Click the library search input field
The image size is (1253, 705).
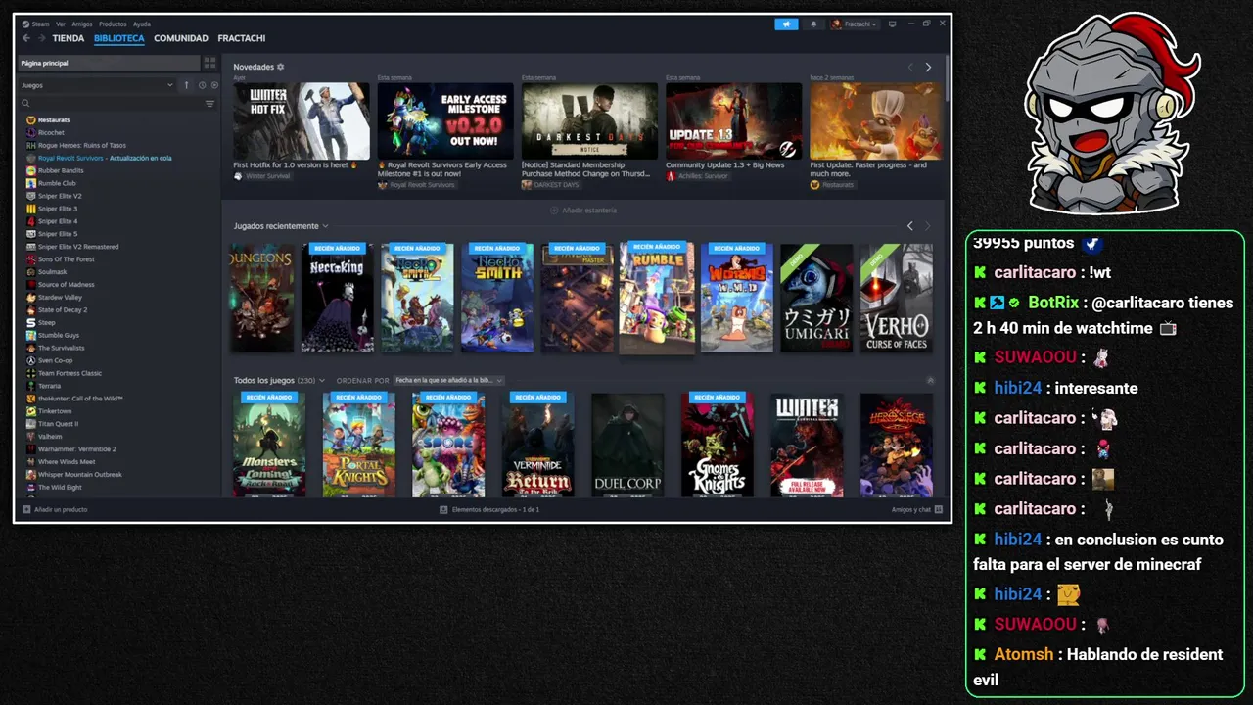116,103
